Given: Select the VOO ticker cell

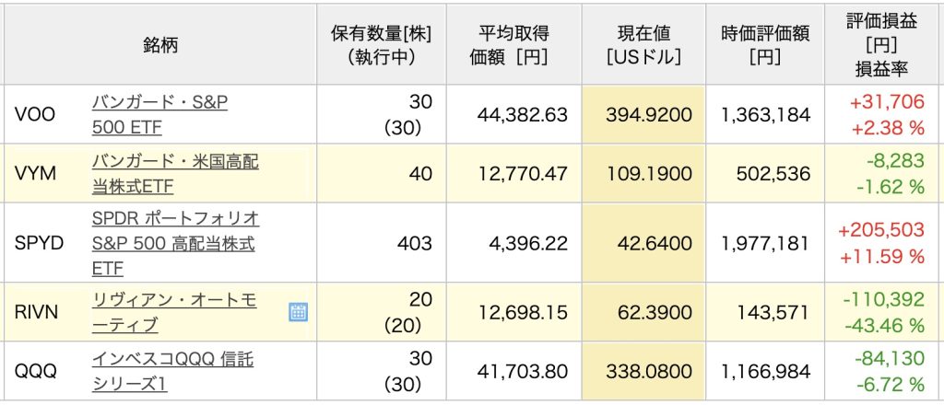Looking at the screenshot, I should coord(36,115).
